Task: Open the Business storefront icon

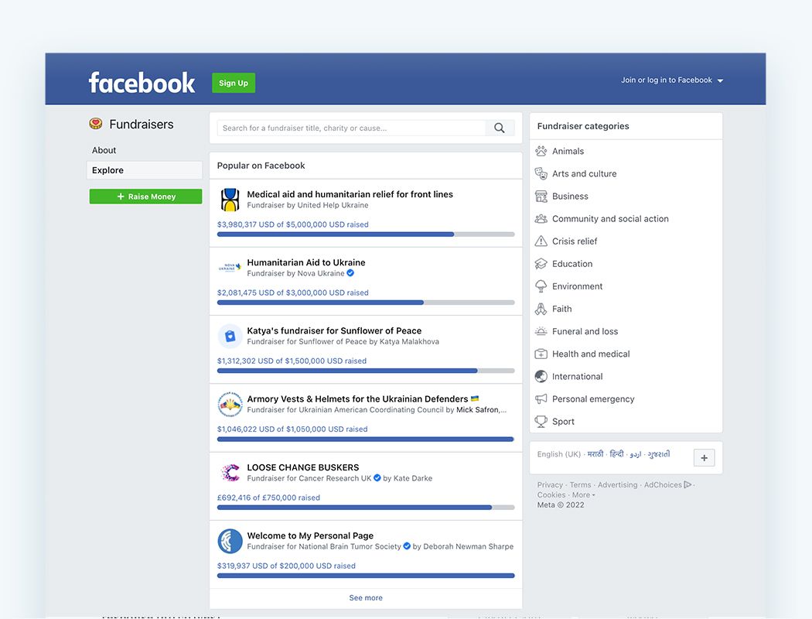Action: 541,197
